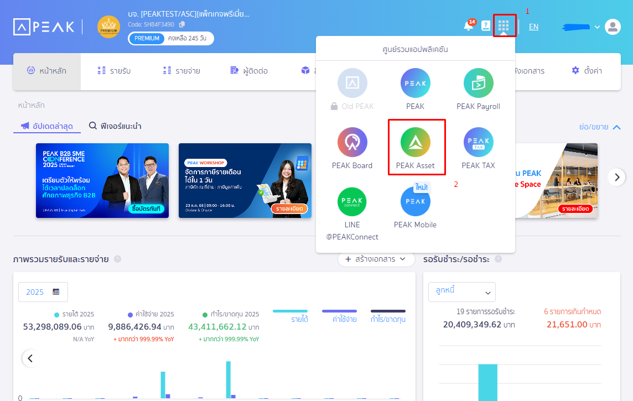Copy the company code
The image size is (633, 401).
[182, 24]
